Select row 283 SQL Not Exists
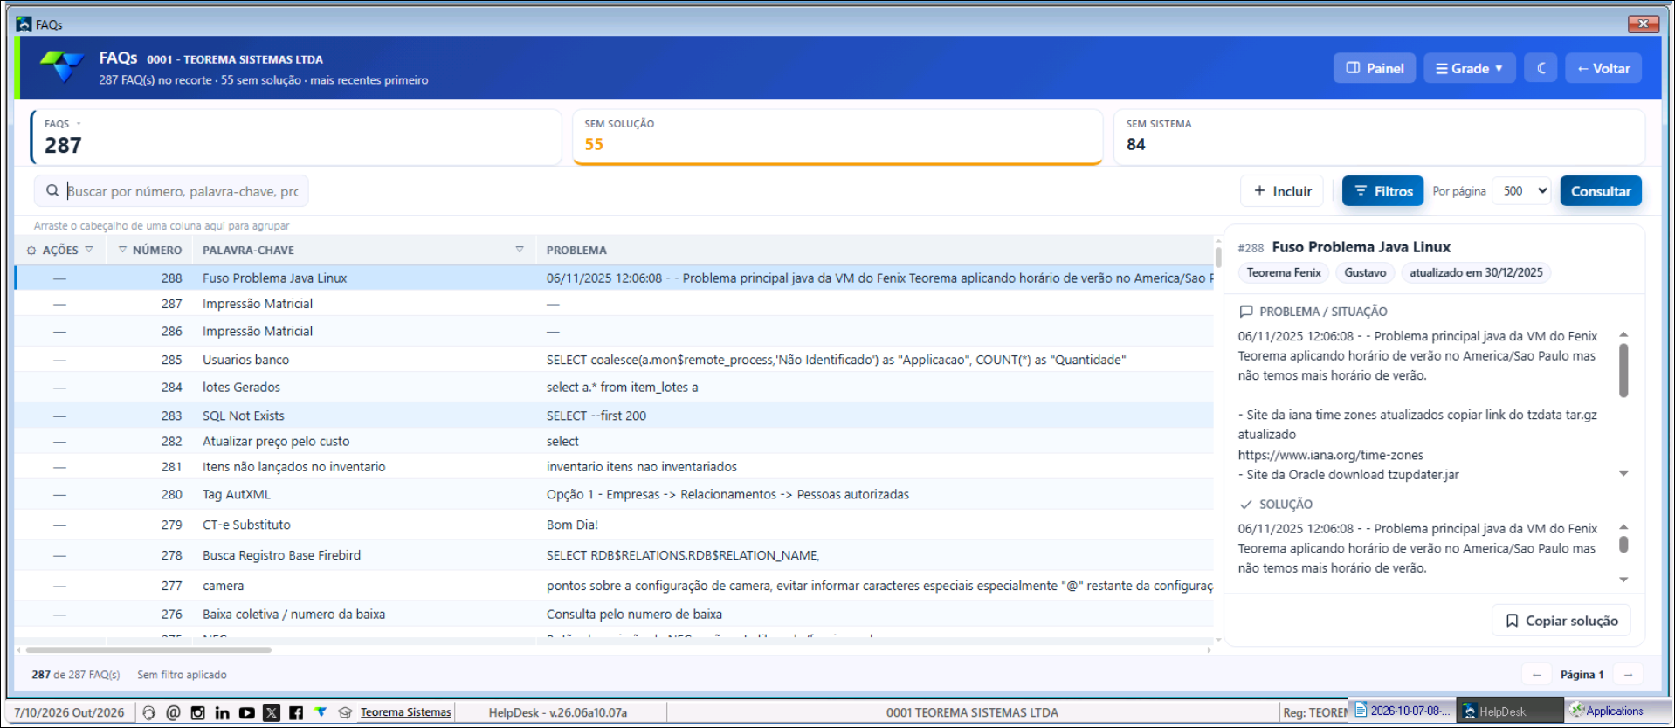The image size is (1675, 728). [x=614, y=416]
